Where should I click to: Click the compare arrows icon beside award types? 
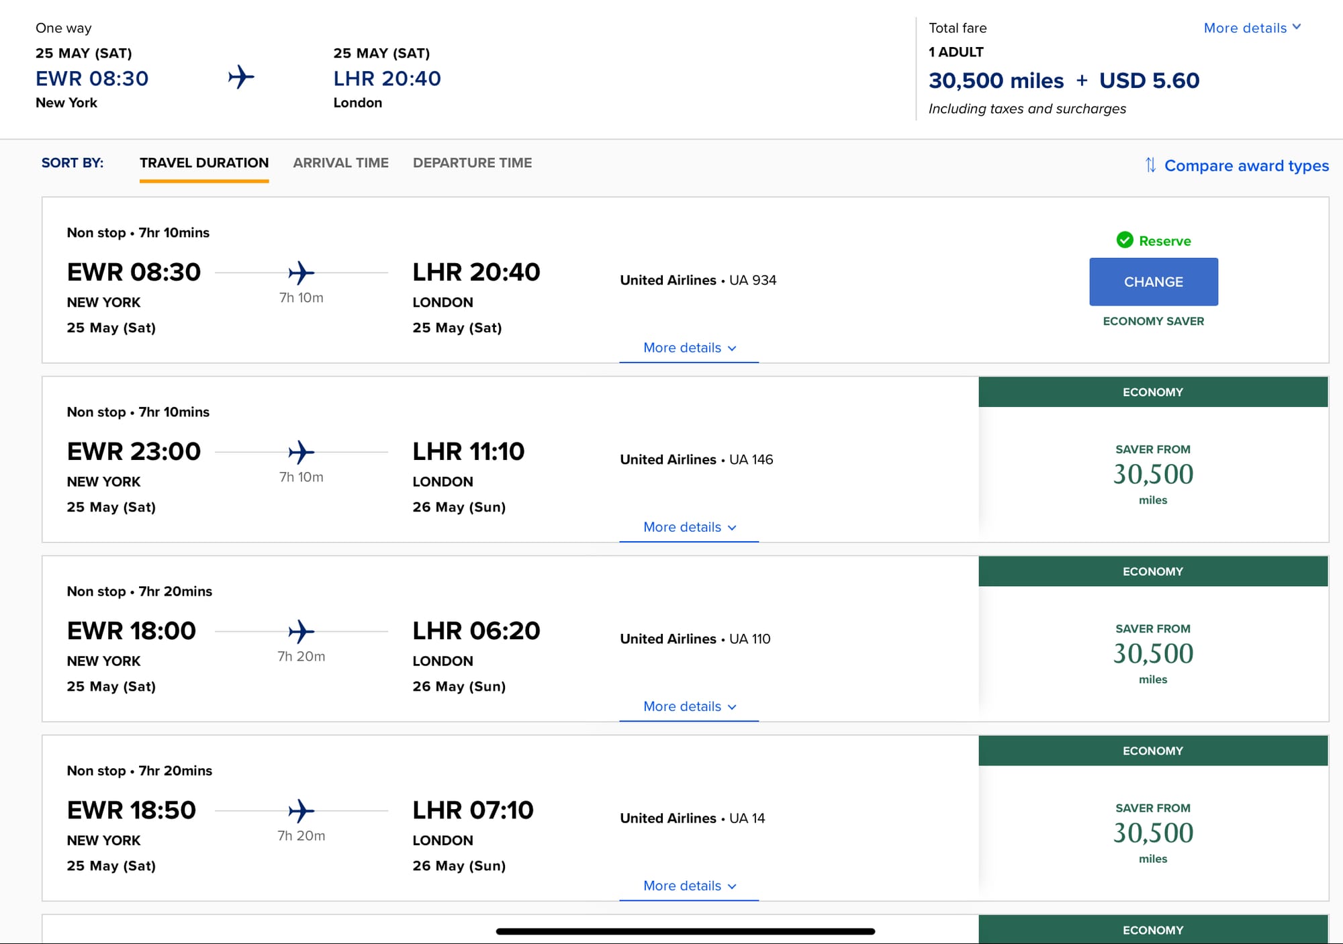click(x=1150, y=165)
